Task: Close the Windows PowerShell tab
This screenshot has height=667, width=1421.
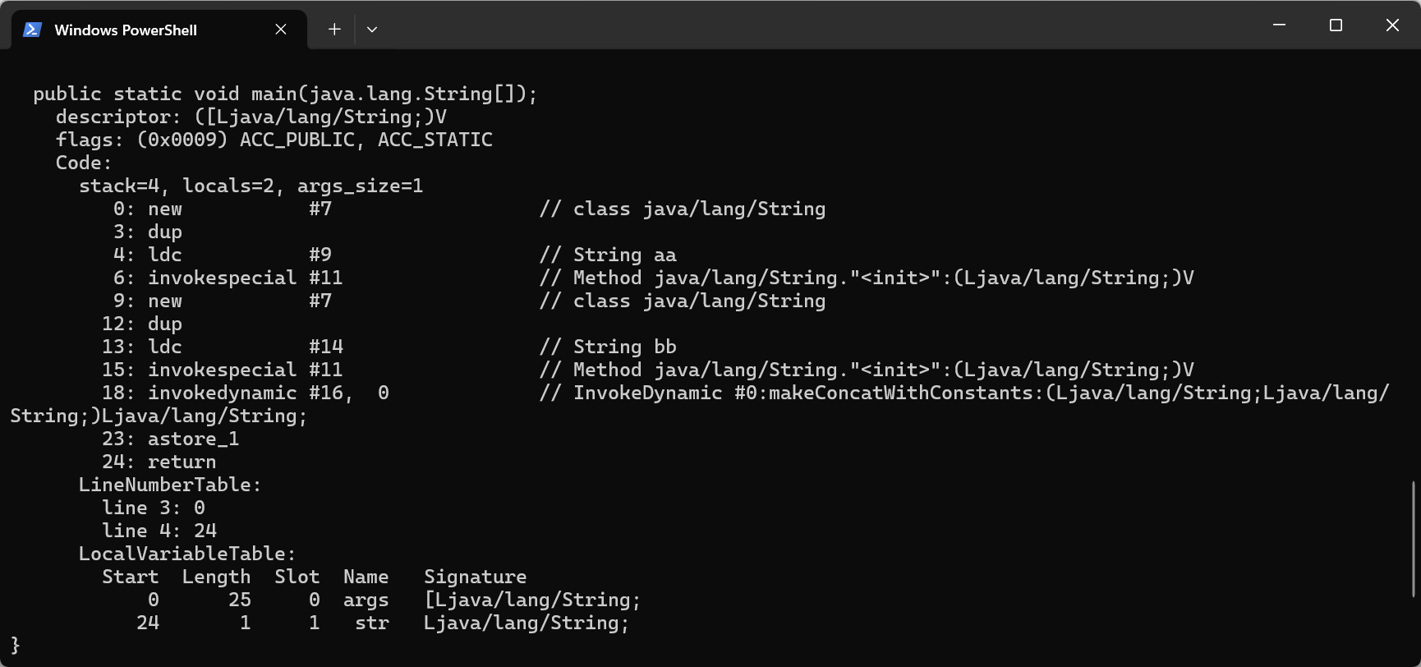Action: [281, 30]
